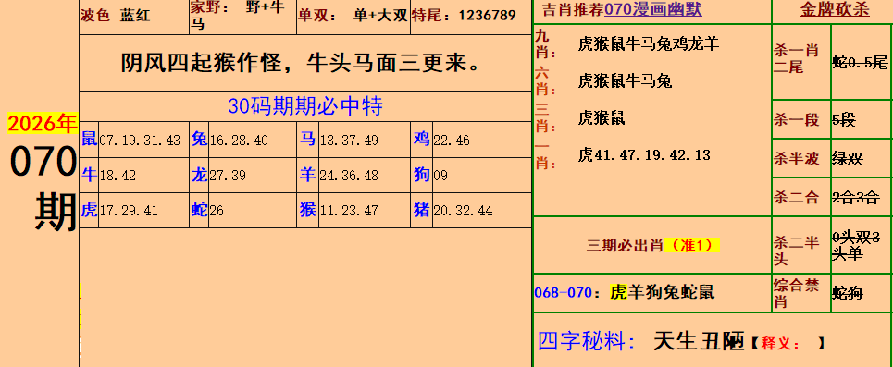The height and width of the screenshot is (367, 893).
Task: Click the 羊 zodiac label
Action: 307,174
